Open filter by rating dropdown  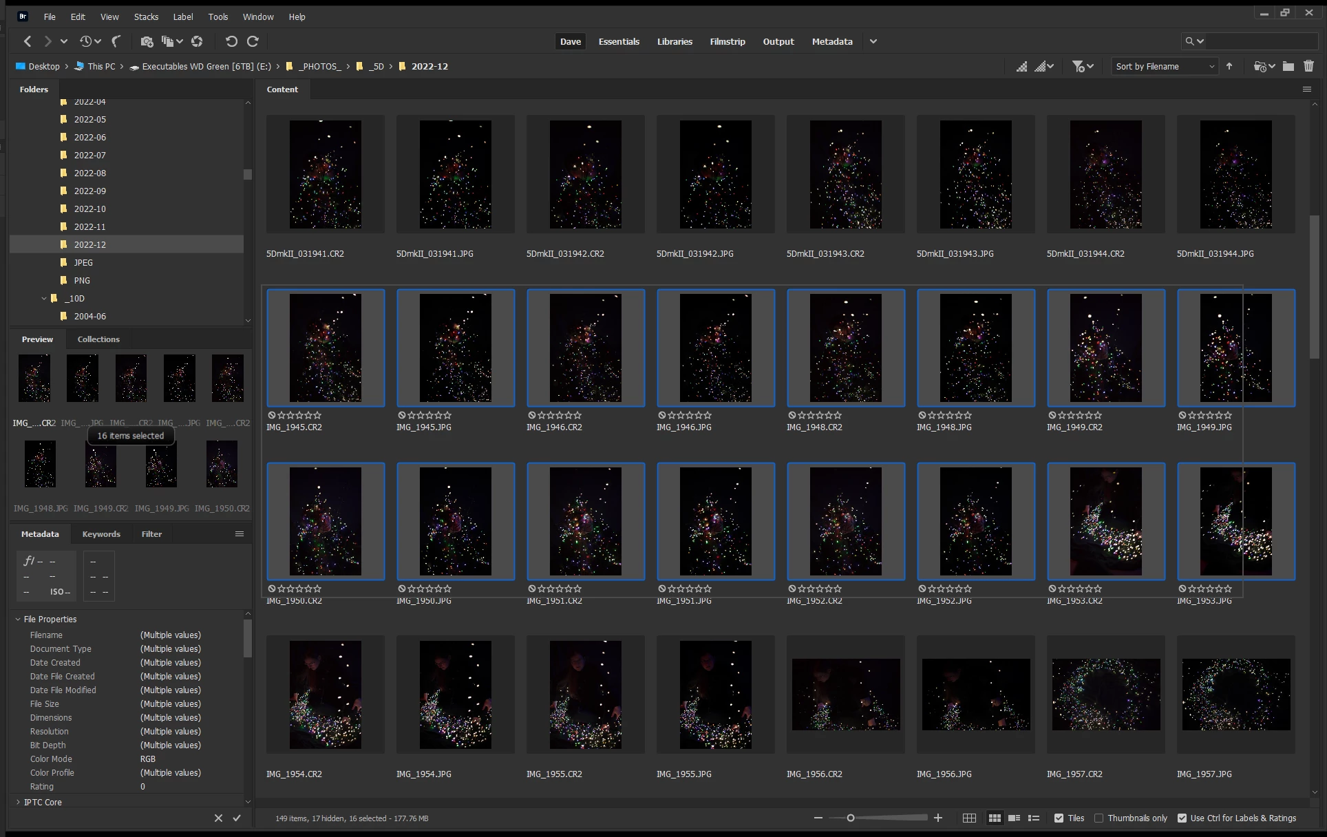pos(1083,66)
